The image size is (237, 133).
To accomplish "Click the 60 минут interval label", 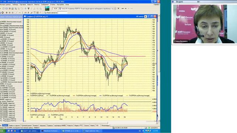I will (x=140, y=16).
